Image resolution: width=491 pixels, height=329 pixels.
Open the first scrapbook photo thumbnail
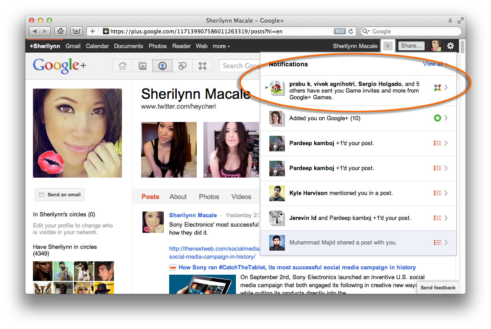coord(169,150)
